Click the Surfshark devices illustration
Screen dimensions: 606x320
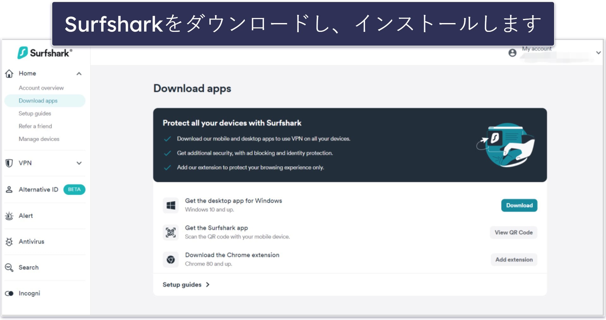pos(506,145)
